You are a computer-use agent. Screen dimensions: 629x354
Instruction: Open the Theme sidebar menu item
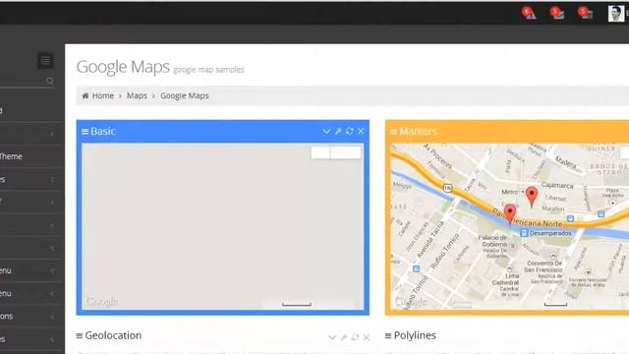click(x=11, y=156)
